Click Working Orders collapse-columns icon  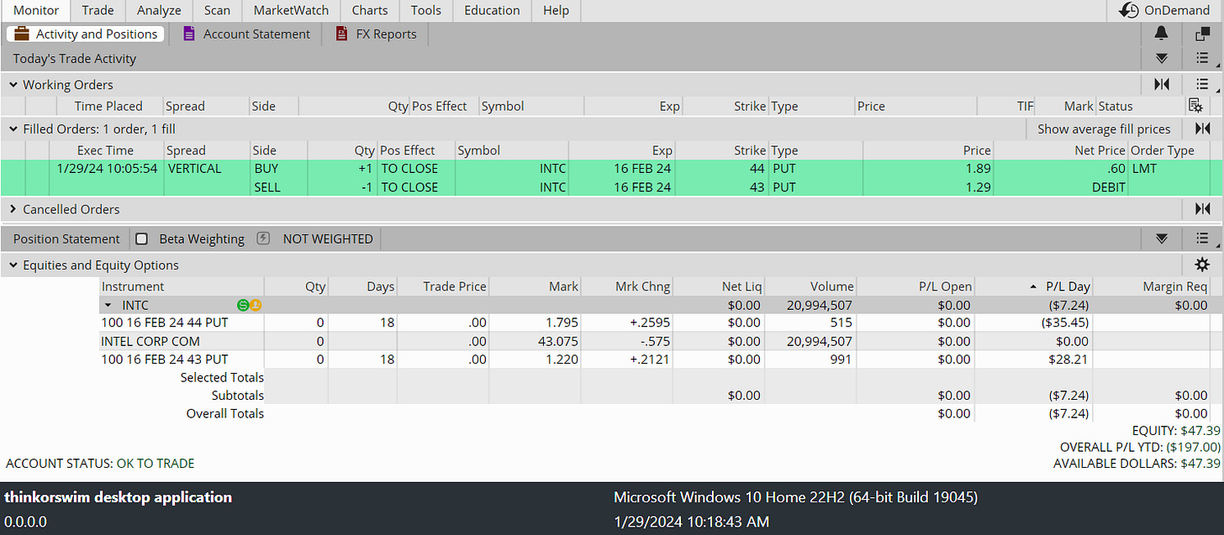point(1161,84)
